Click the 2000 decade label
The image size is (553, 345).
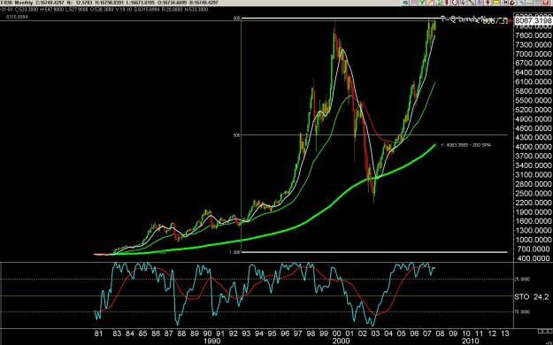pyautogui.click(x=341, y=341)
